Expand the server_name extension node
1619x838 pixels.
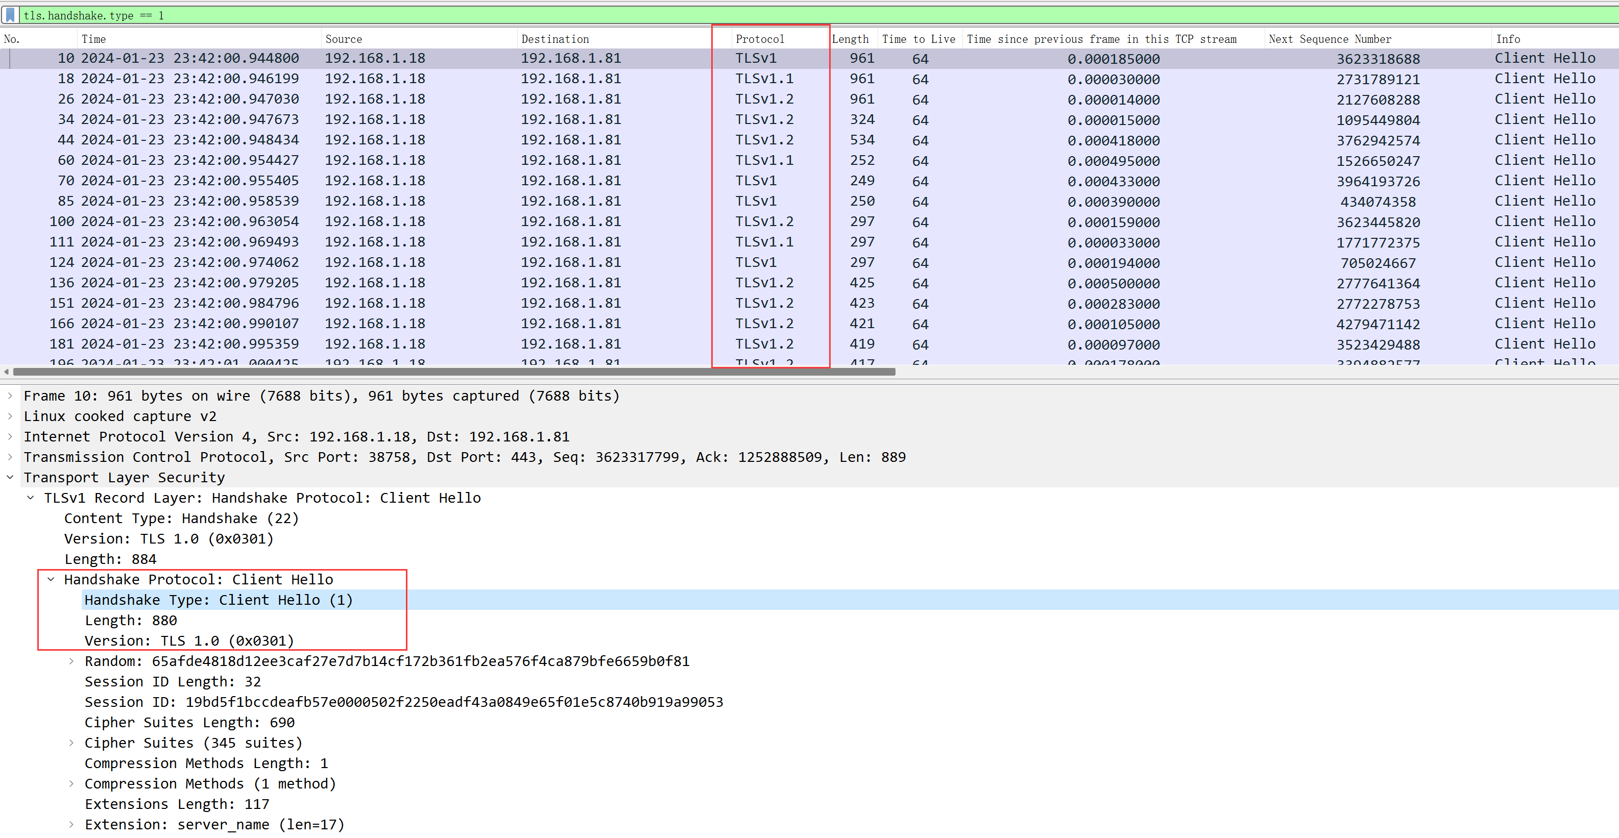[x=71, y=825]
